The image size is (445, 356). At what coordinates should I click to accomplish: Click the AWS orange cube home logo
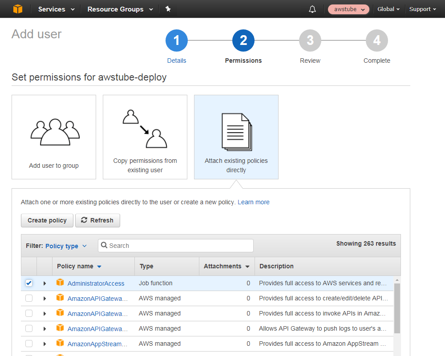pyautogui.click(x=17, y=9)
